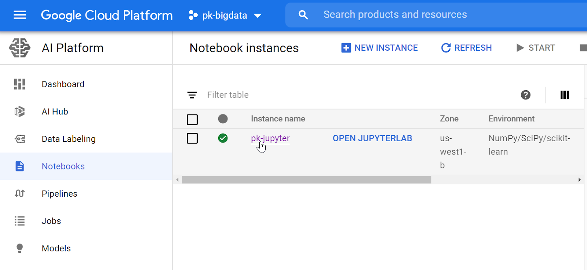The width and height of the screenshot is (587, 270).
Task: Open the pk-jupyter instance link
Action: 270,138
